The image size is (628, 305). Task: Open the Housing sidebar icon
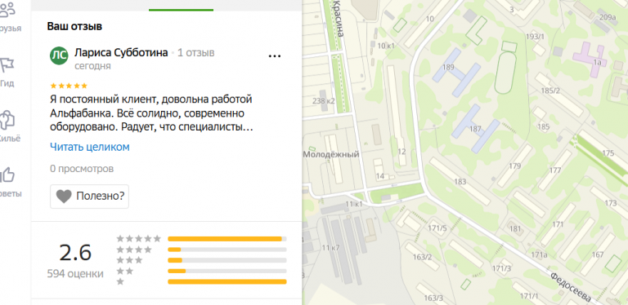coord(7,120)
